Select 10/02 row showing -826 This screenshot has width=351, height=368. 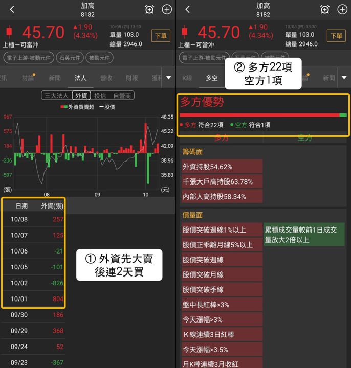pyautogui.click(x=34, y=283)
